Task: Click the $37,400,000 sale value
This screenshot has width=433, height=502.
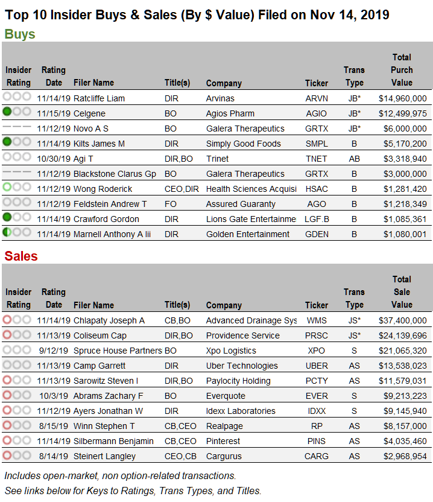Action: pos(402,320)
